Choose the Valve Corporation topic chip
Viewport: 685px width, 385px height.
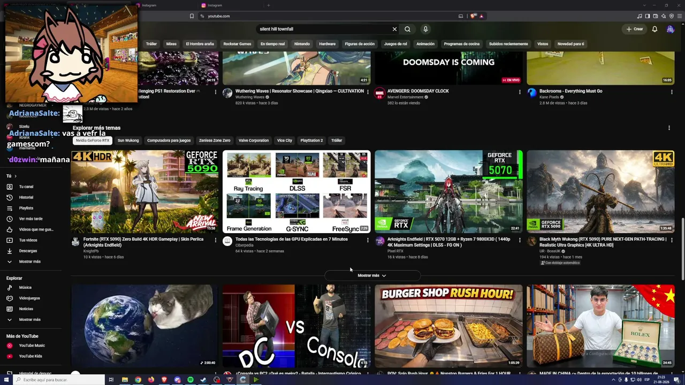click(x=254, y=141)
